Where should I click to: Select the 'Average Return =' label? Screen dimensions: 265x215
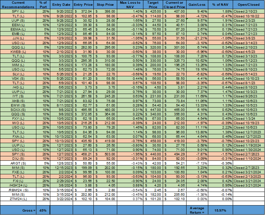(x=197, y=210)
